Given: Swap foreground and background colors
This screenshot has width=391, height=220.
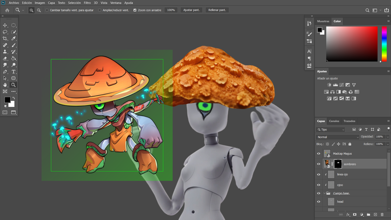Looking at the screenshot, I should click(14, 98).
